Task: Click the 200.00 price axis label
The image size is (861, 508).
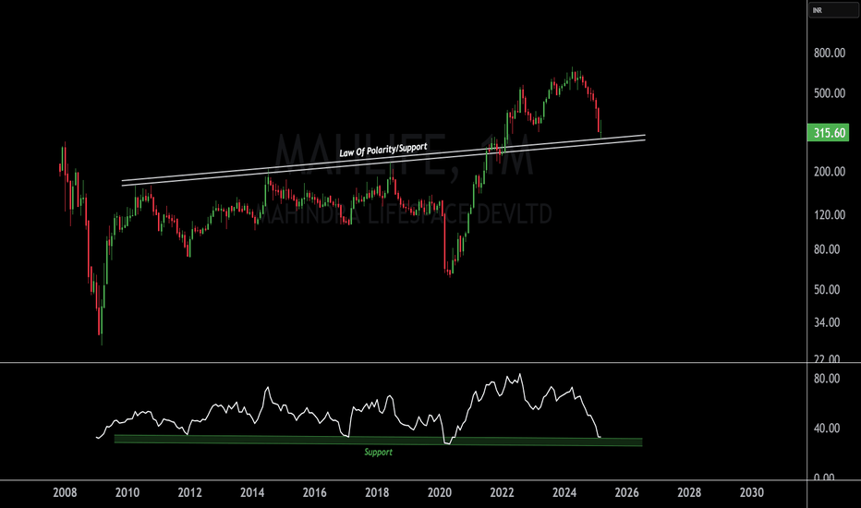Action: (x=830, y=172)
